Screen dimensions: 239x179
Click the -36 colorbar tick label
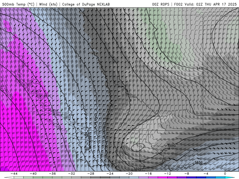52,174
